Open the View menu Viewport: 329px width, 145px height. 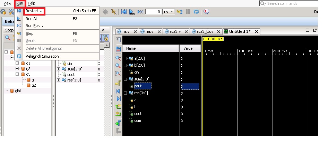point(7,3)
